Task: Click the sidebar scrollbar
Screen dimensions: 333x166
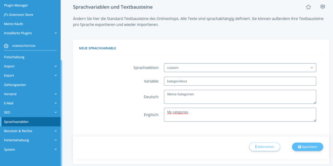Action: (61, 112)
